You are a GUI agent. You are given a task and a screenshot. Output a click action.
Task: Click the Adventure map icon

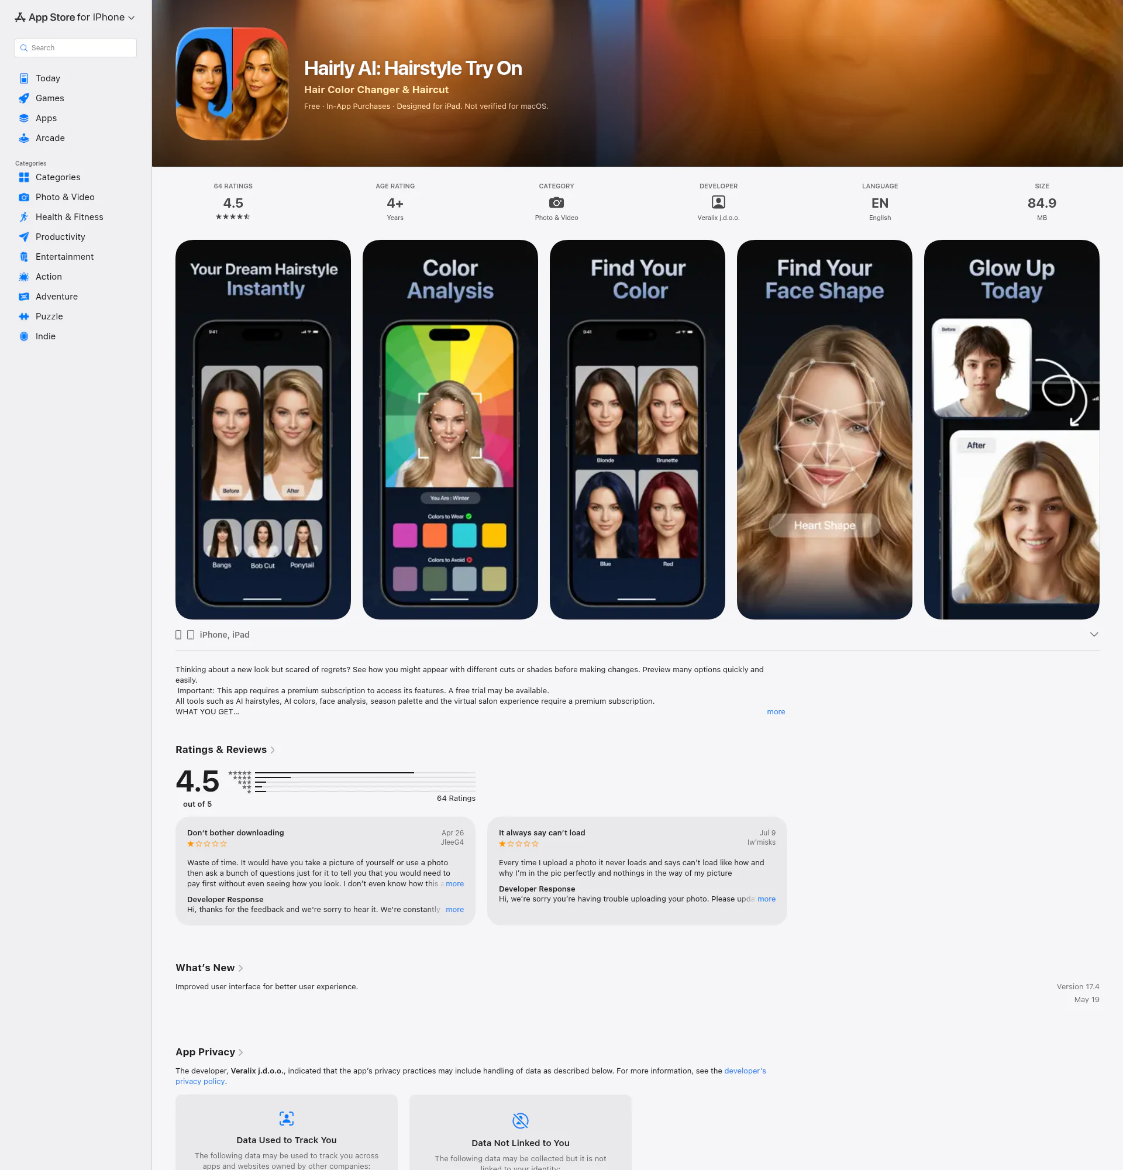(24, 297)
